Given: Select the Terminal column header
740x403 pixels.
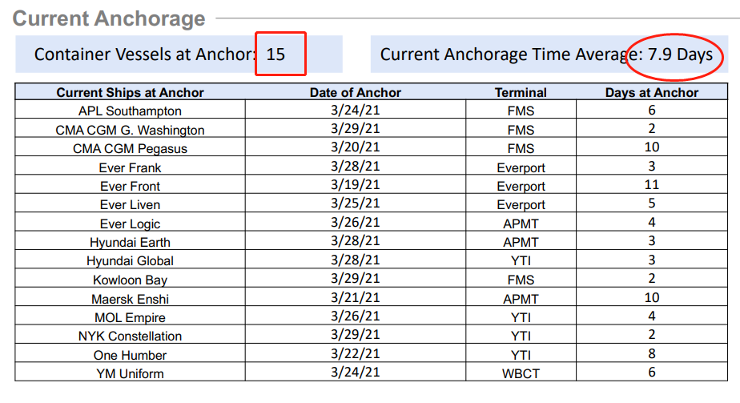Looking at the screenshot, I should [x=521, y=92].
